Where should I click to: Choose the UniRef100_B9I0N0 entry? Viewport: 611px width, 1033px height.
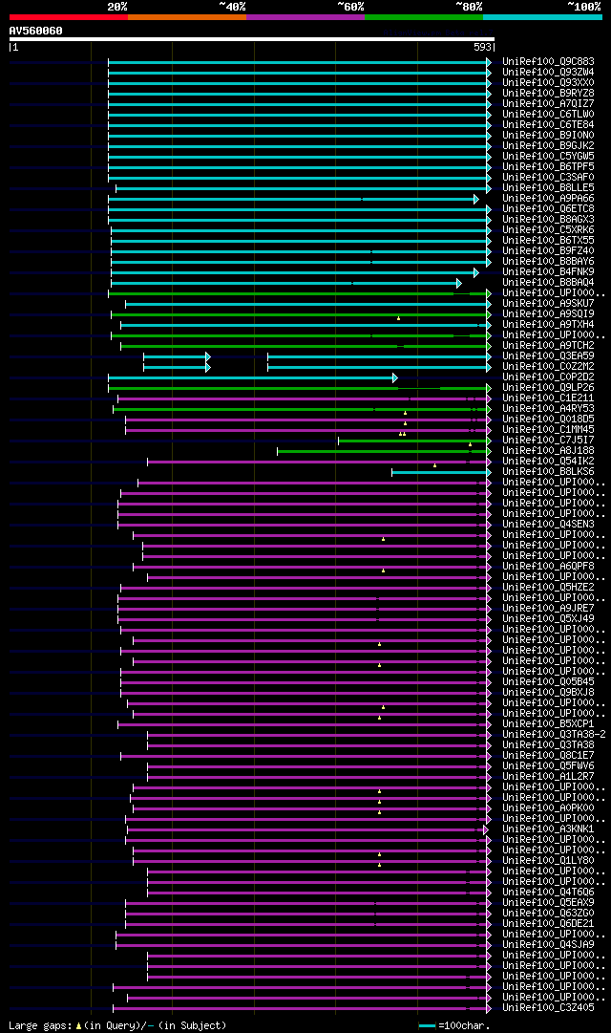(548, 136)
